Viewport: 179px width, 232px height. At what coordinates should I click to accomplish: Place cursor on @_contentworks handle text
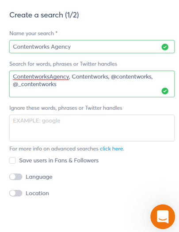click(x=35, y=84)
